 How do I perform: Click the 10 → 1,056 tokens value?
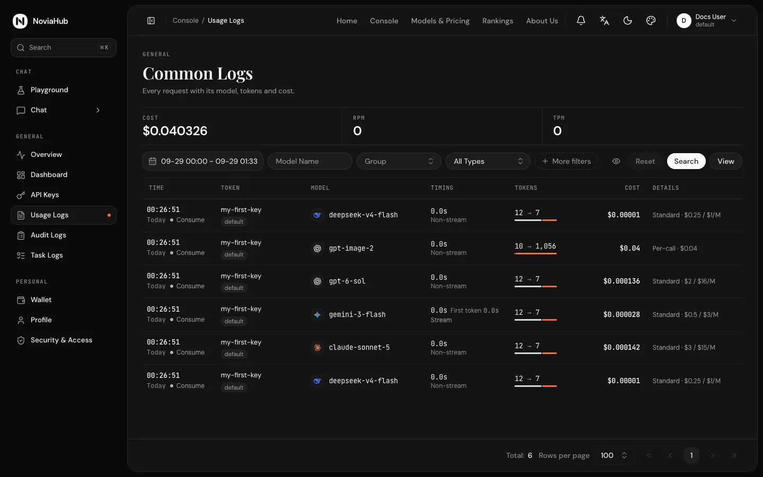tap(535, 246)
